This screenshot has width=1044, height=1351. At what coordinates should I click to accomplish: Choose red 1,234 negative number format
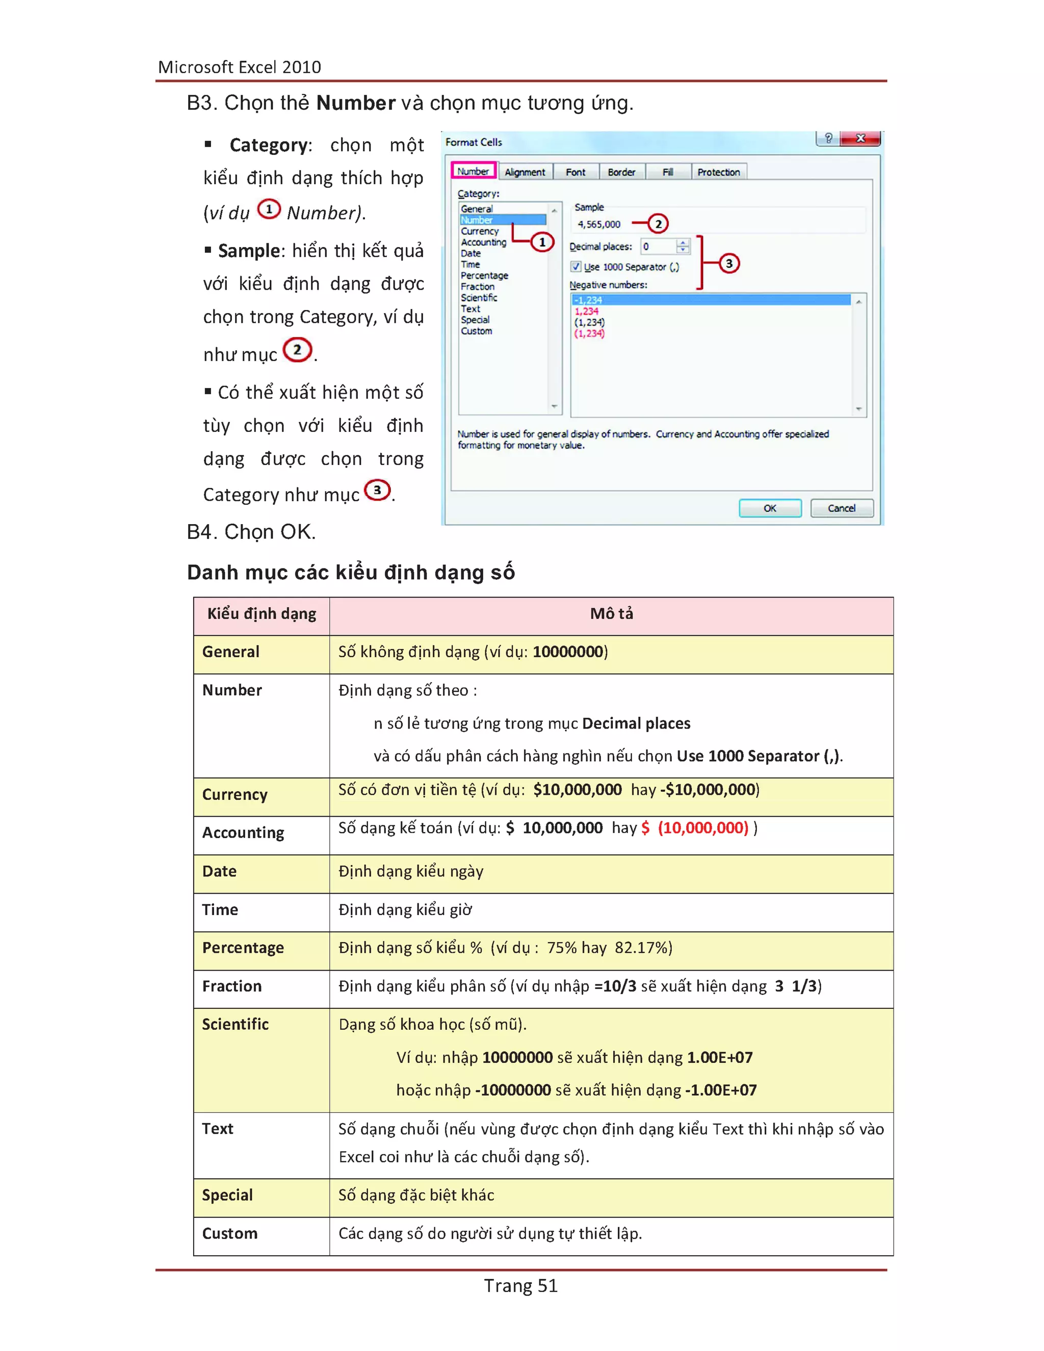(586, 311)
